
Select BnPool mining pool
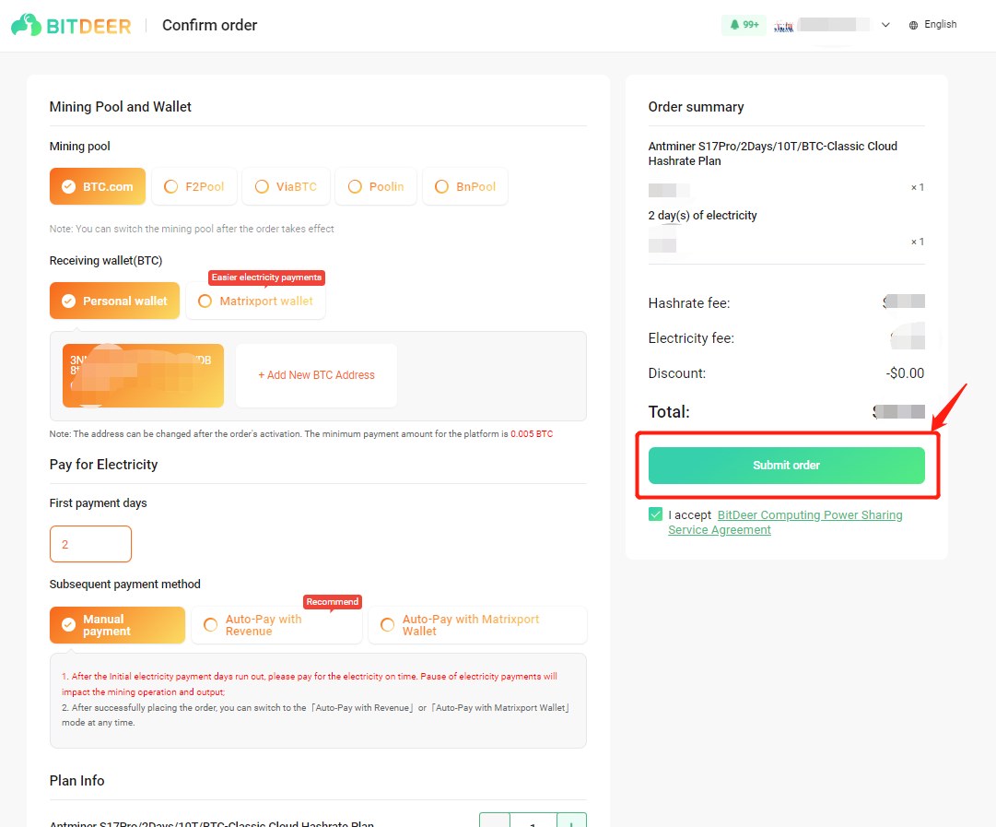465,186
